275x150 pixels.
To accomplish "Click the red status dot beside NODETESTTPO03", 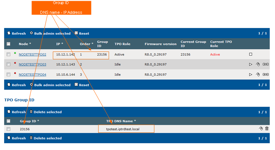I will tap(15, 63).
